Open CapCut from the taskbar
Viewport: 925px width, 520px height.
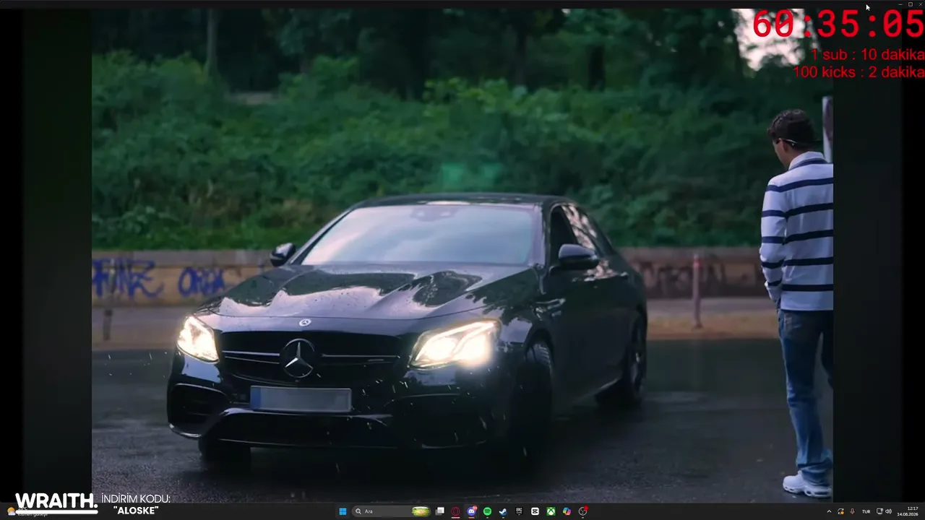pos(535,511)
